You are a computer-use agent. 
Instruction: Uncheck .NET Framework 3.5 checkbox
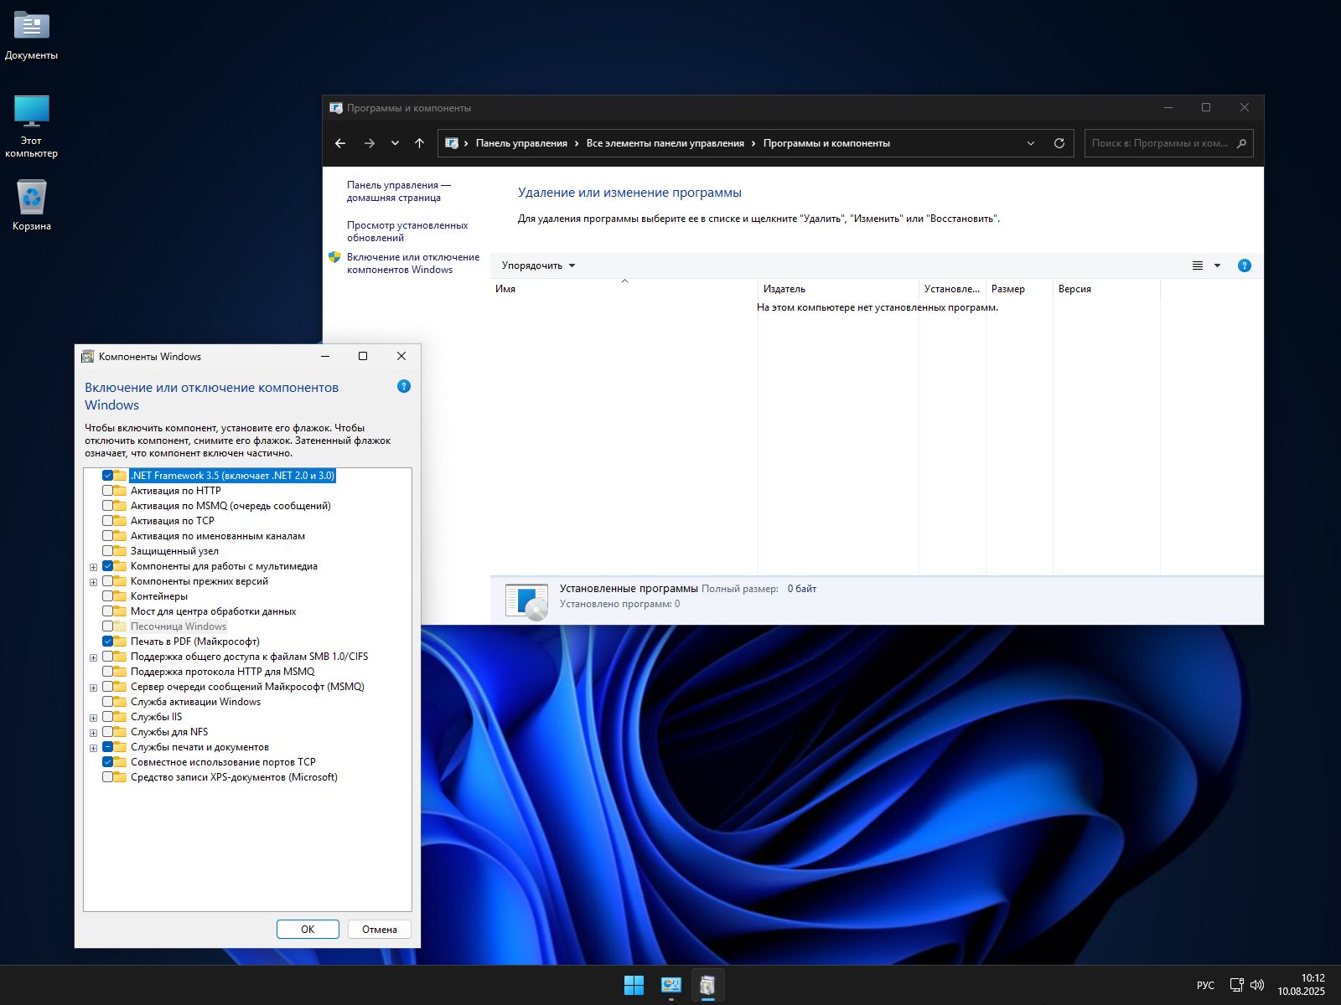click(107, 476)
